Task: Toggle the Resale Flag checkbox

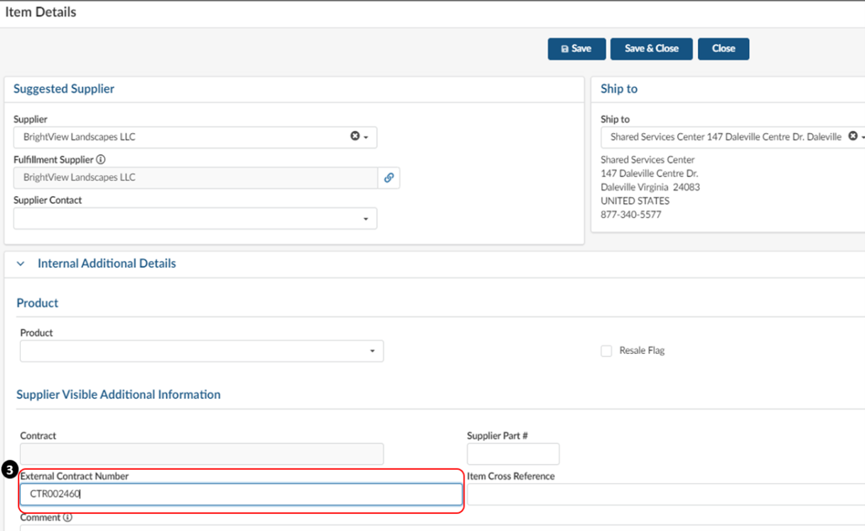Action: click(x=606, y=351)
